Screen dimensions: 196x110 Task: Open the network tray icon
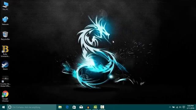[177, 107]
